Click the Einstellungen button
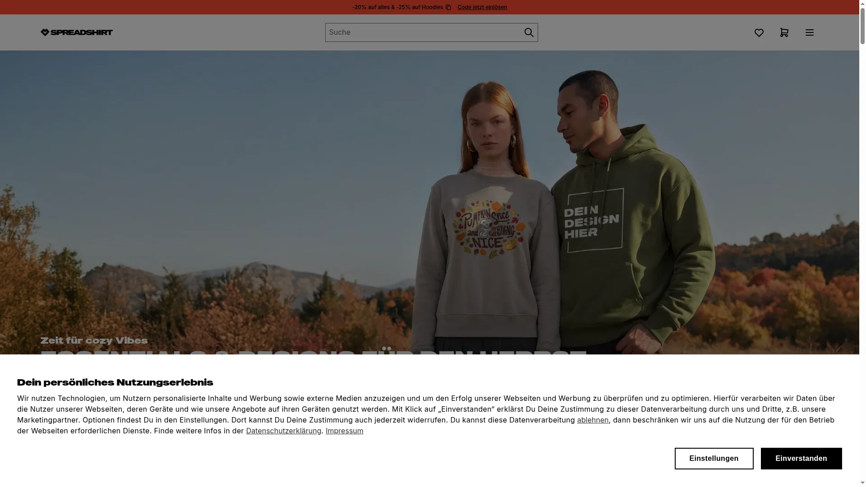This screenshot has height=487, width=866. (x=714, y=459)
